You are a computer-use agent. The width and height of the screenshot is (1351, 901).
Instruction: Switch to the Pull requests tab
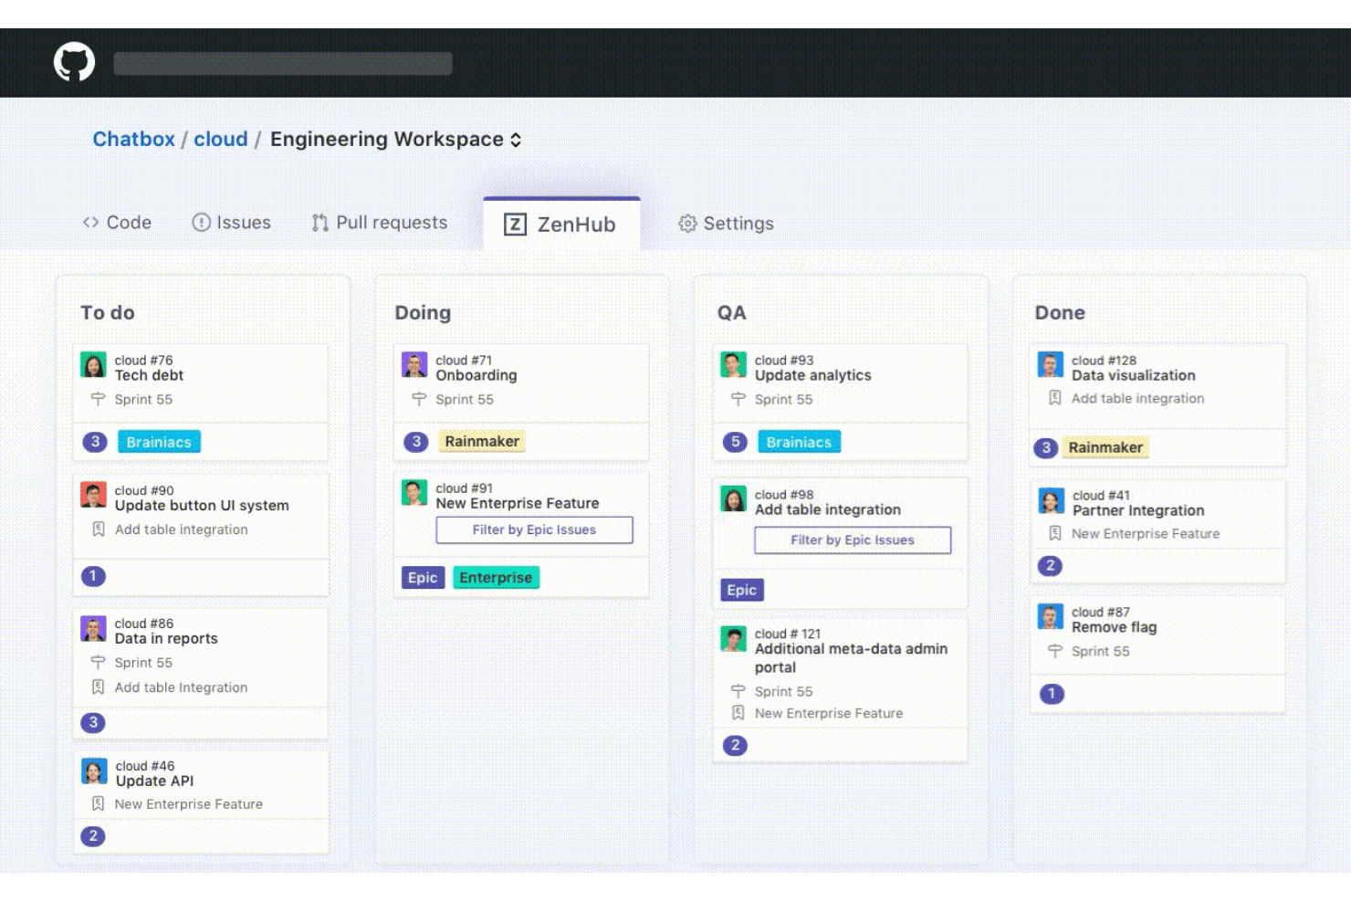[380, 223]
